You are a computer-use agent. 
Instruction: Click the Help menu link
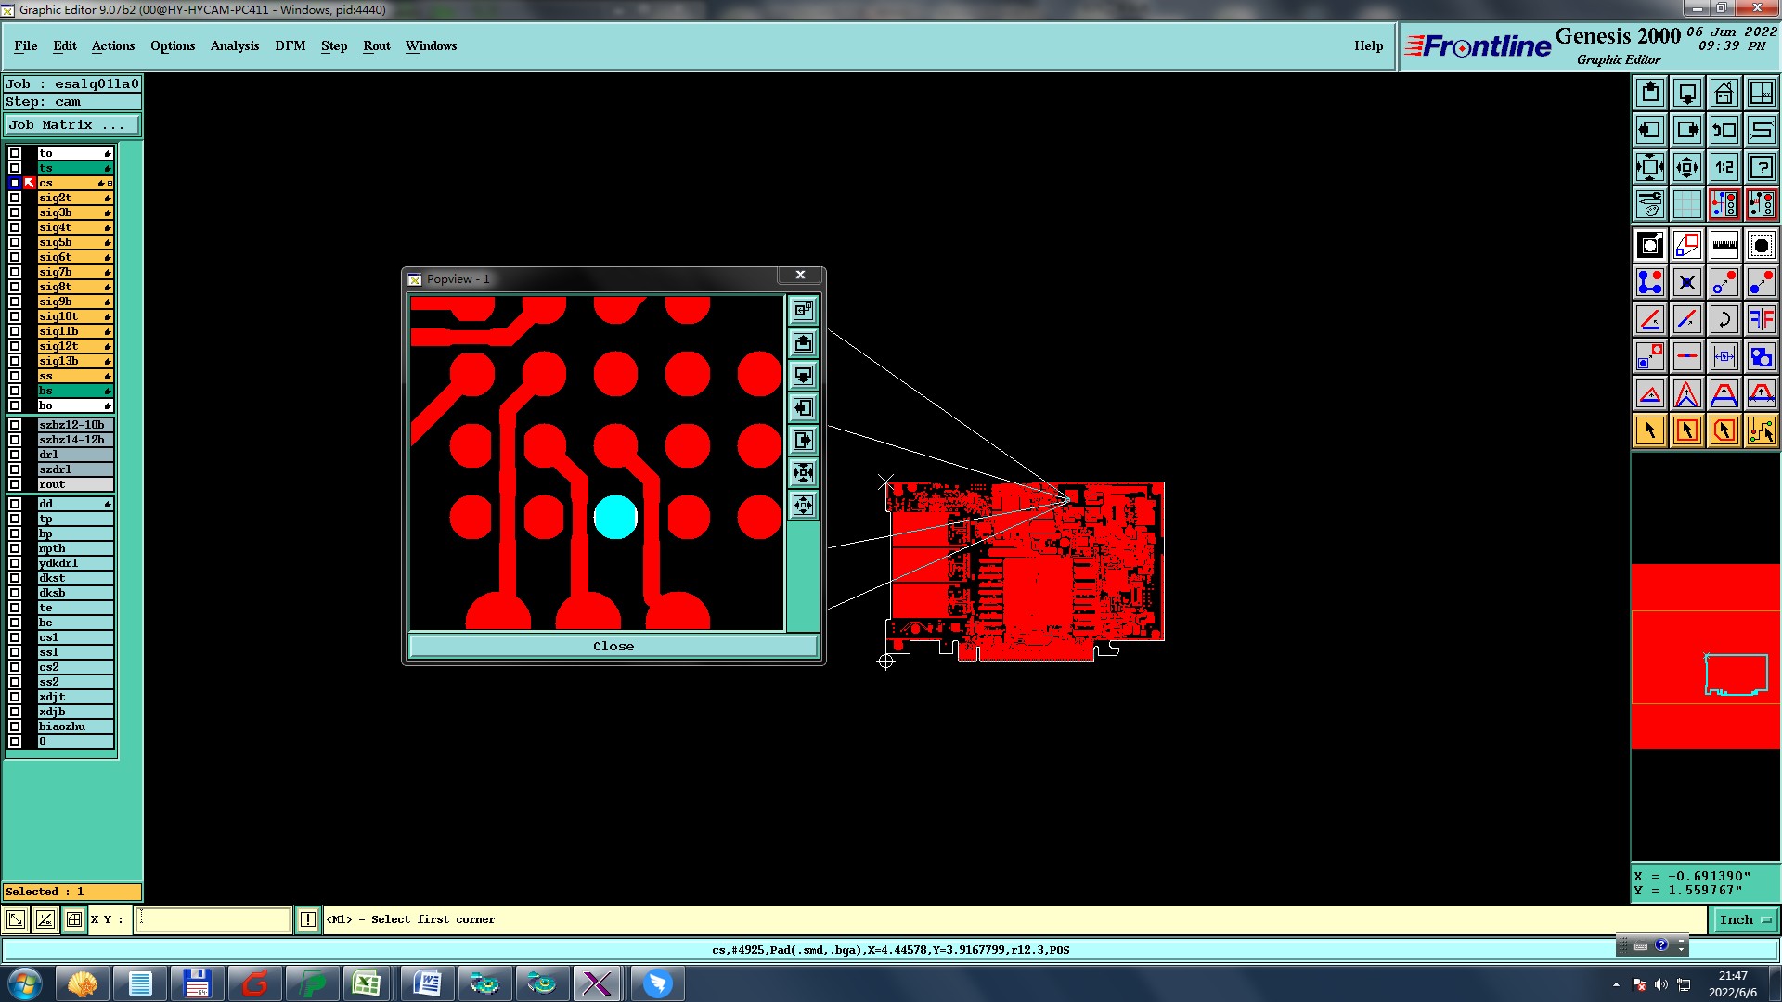pos(1368,45)
